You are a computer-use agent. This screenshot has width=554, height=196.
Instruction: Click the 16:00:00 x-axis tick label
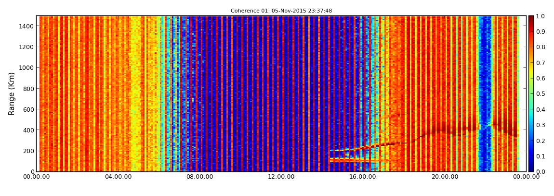(363, 177)
